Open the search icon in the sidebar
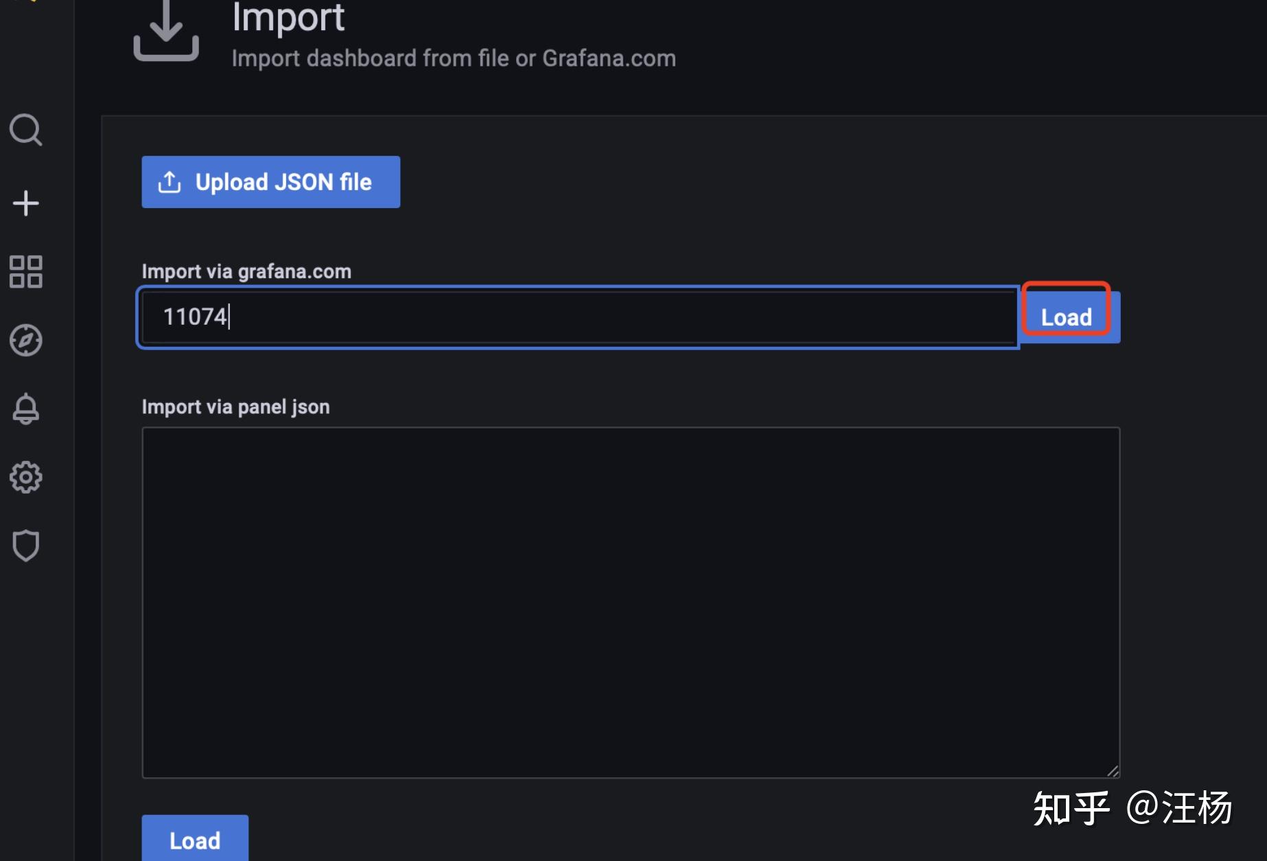Image resolution: width=1267 pixels, height=861 pixels. click(x=26, y=130)
